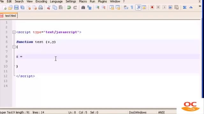Screen dimensions: 204x114
Task: Click 'Dos\Windows' in the status bar
Action: [138, 112]
